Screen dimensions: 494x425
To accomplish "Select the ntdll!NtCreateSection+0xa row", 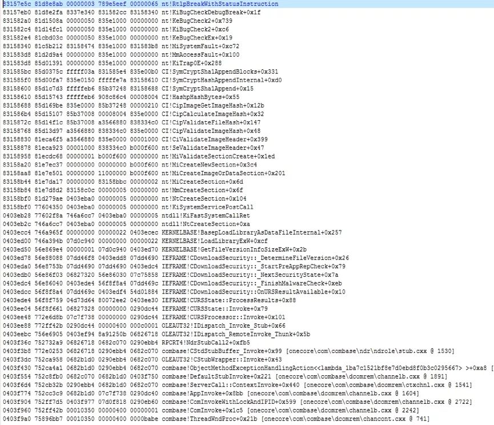I will [126, 224].
